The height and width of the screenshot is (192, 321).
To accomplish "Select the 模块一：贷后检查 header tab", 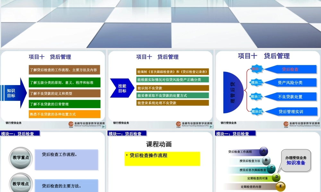I will (19, 133).
